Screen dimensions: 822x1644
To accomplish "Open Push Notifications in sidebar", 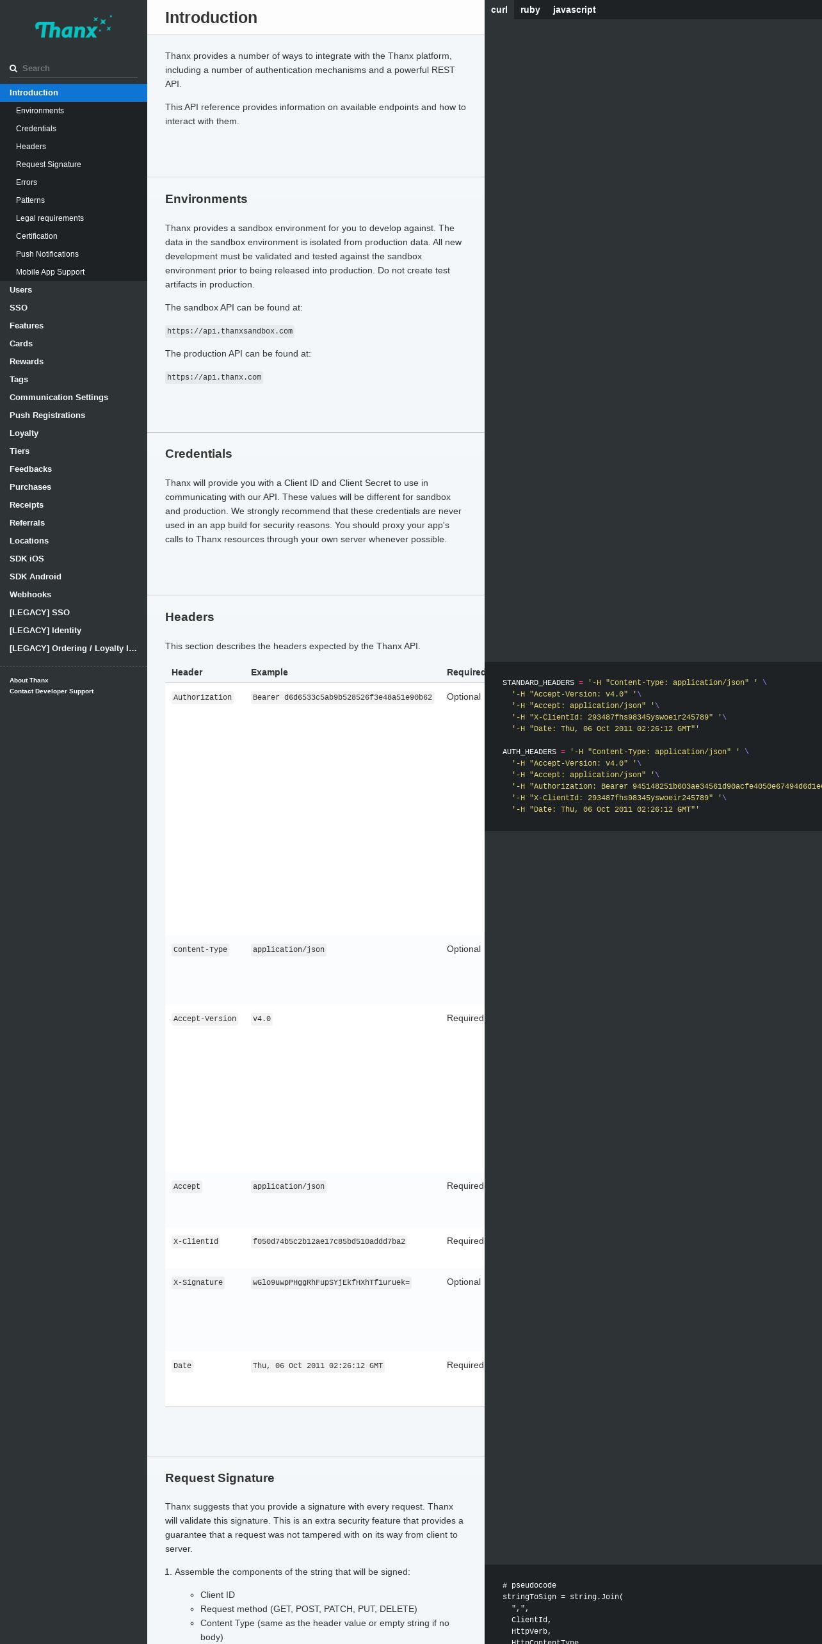I will coord(74,254).
